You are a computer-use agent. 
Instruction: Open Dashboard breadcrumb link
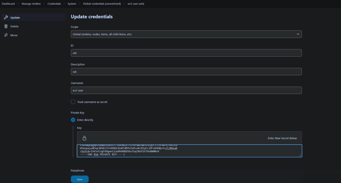(x=8, y=4)
